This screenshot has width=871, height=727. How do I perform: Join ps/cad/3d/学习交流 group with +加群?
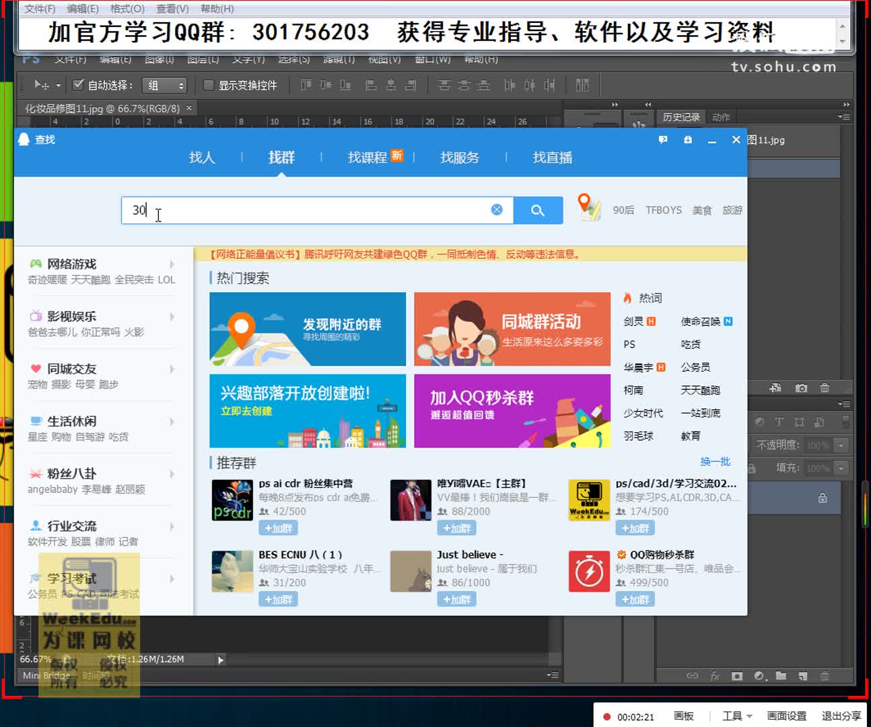point(635,528)
